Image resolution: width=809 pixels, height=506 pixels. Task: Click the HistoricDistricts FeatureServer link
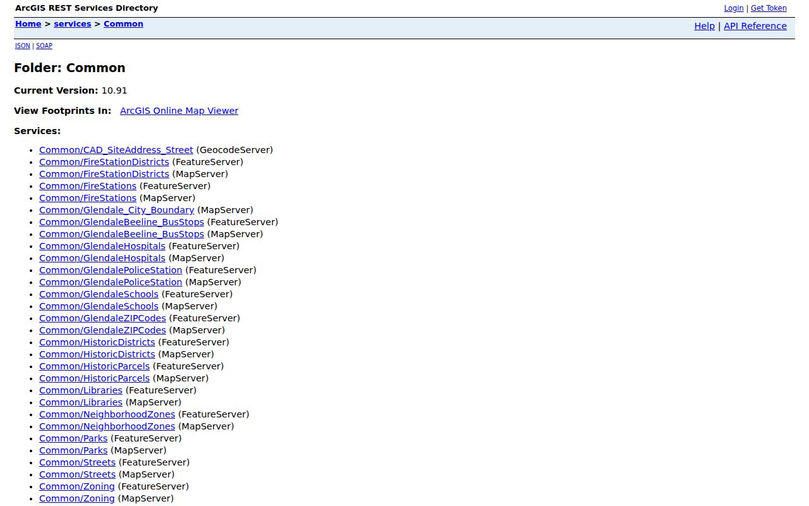[97, 342]
